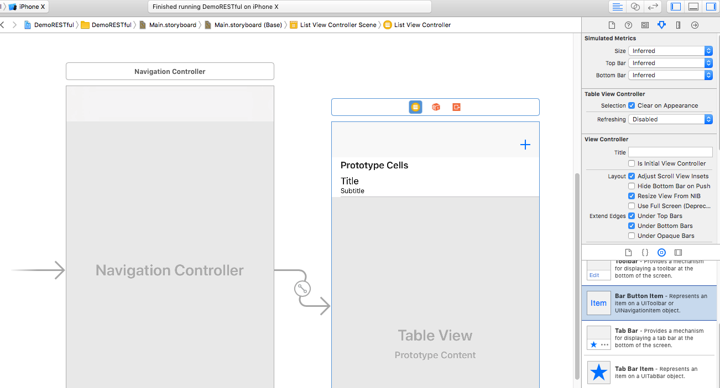Click the canvas vertical scrollbar
The height and width of the screenshot is (388, 720).
click(x=577, y=276)
